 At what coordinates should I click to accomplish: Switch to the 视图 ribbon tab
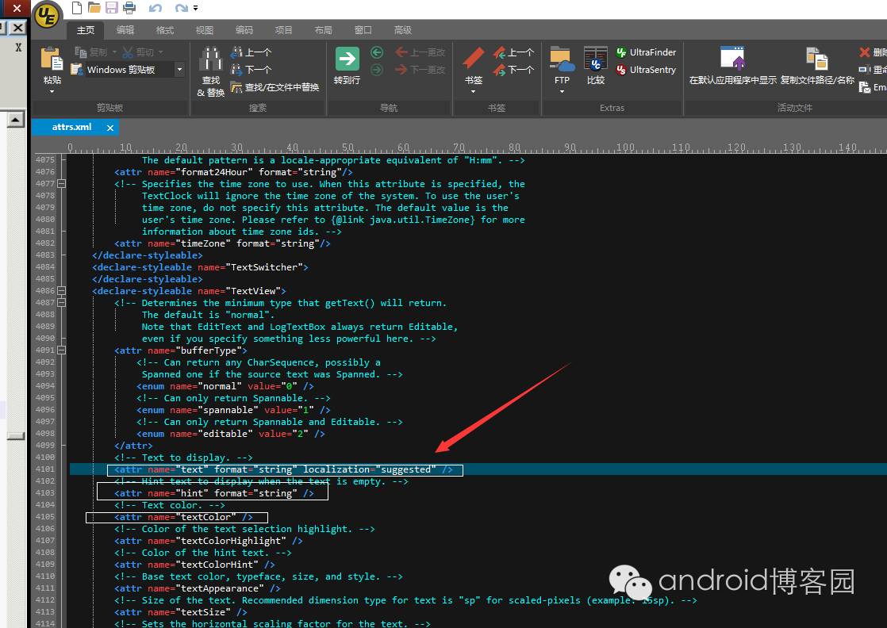[x=204, y=30]
